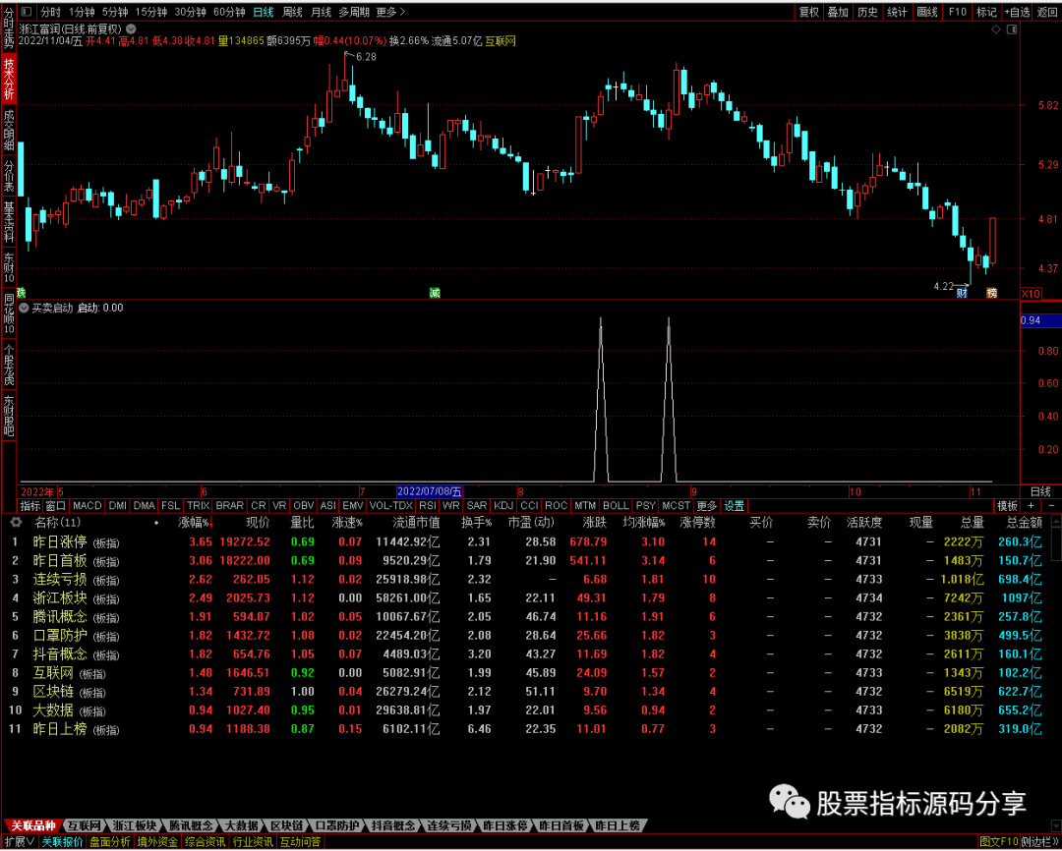
Task: Apply the VOL-TDX indicator
Action: coord(390,506)
